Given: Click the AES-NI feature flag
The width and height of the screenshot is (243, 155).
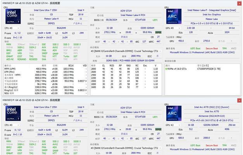Looking at the screenshot, I should coord(10,59).
